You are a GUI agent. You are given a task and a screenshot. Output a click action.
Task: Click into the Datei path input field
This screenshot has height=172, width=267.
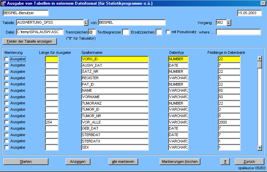[40, 32]
